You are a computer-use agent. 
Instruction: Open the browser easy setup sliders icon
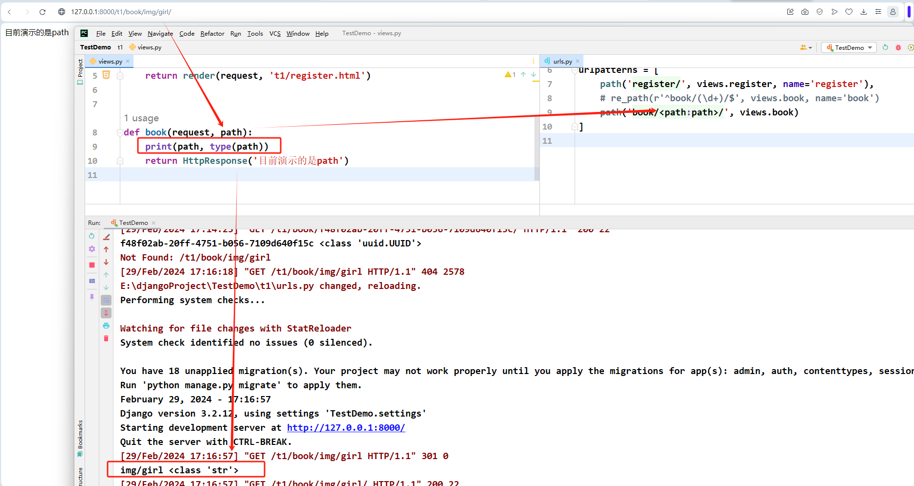coord(878,12)
